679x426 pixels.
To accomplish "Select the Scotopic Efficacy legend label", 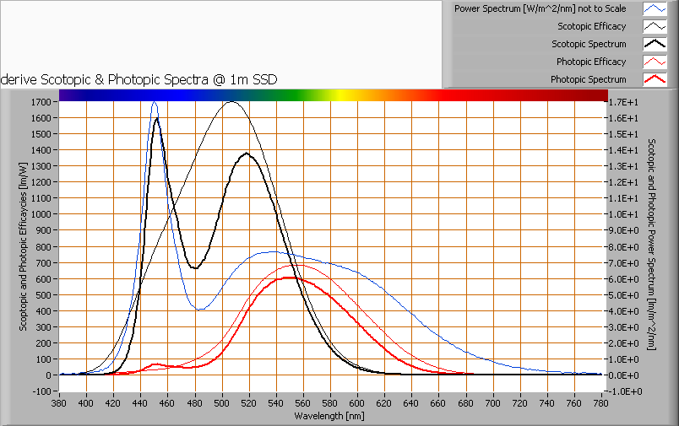I will pos(591,26).
